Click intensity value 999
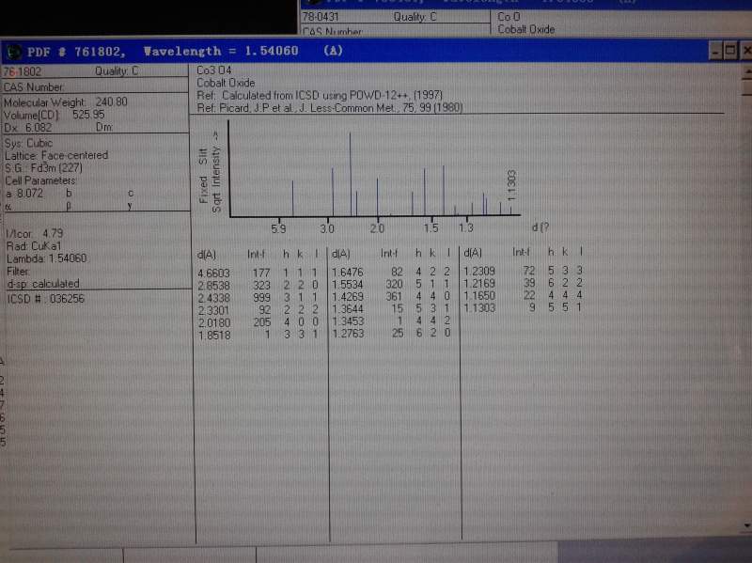 (262, 298)
